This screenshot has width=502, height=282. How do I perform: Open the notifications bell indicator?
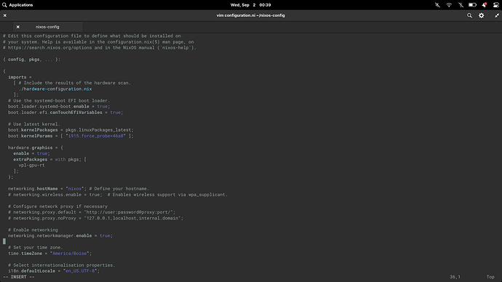coord(484,5)
